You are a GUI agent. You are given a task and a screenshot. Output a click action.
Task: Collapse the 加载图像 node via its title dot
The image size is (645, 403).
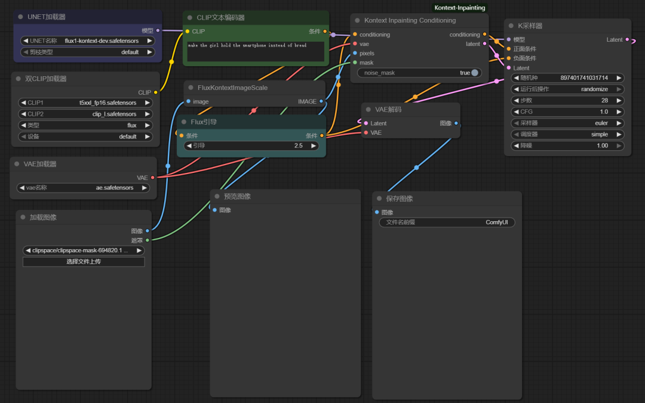point(23,218)
